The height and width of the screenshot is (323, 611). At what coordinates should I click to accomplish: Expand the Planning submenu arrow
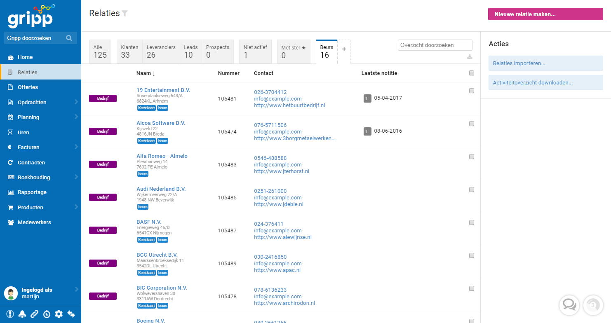pos(76,117)
